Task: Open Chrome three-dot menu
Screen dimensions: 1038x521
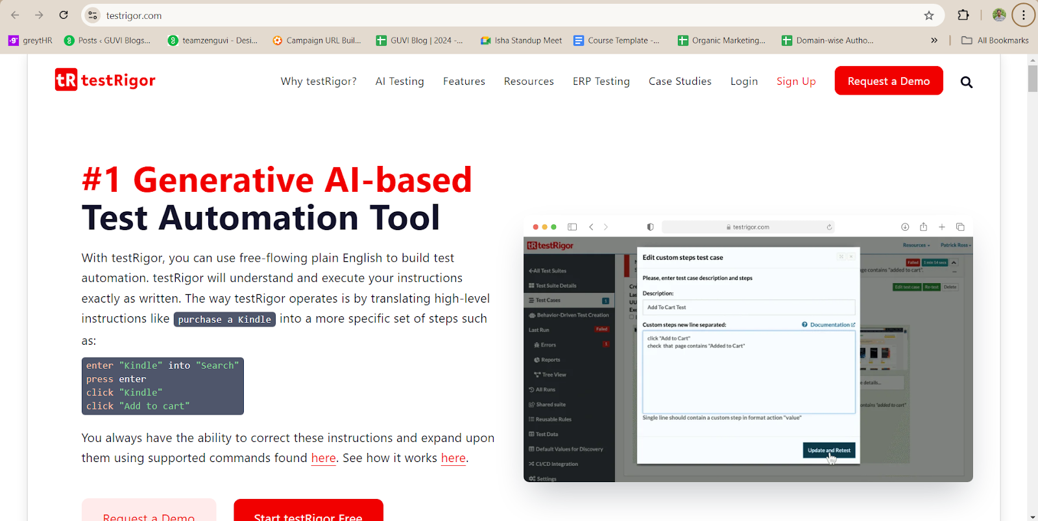Action: (1024, 15)
